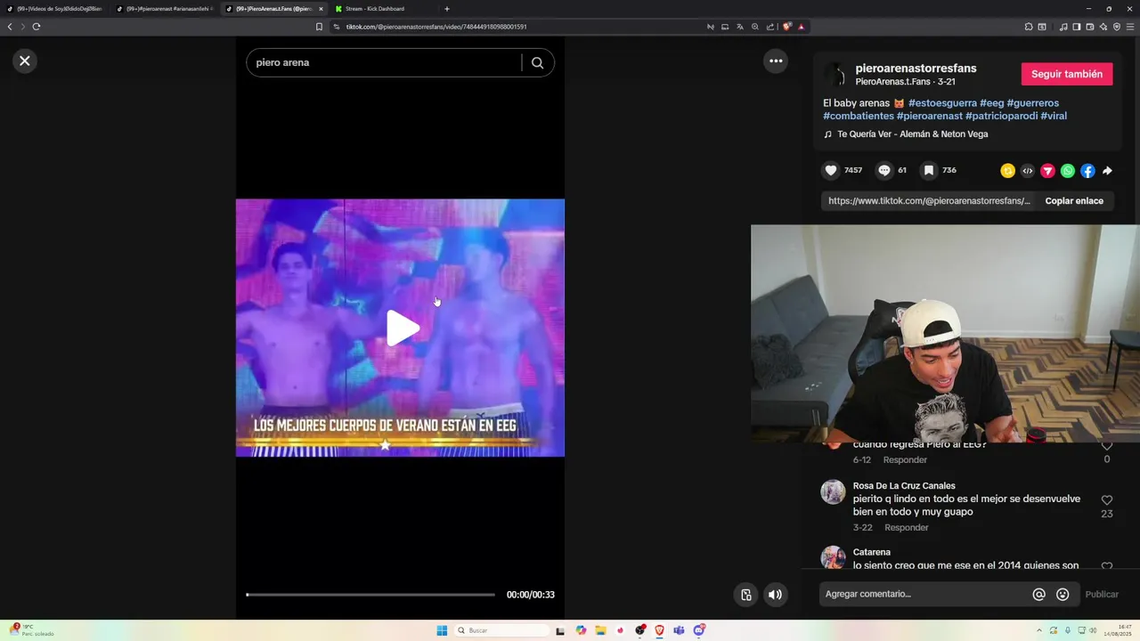
Task: Like the video with the heart icon
Action: [831, 170]
